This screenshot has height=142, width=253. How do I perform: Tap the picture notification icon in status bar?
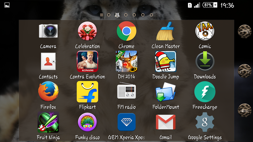[7, 5]
